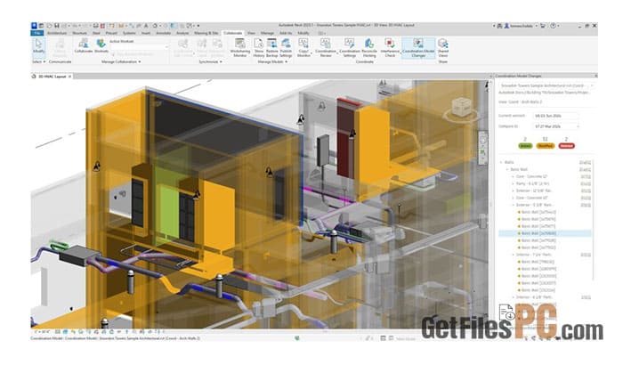Open the Active Workset dropdown
This screenshot has width=623, height=365.
139,47
